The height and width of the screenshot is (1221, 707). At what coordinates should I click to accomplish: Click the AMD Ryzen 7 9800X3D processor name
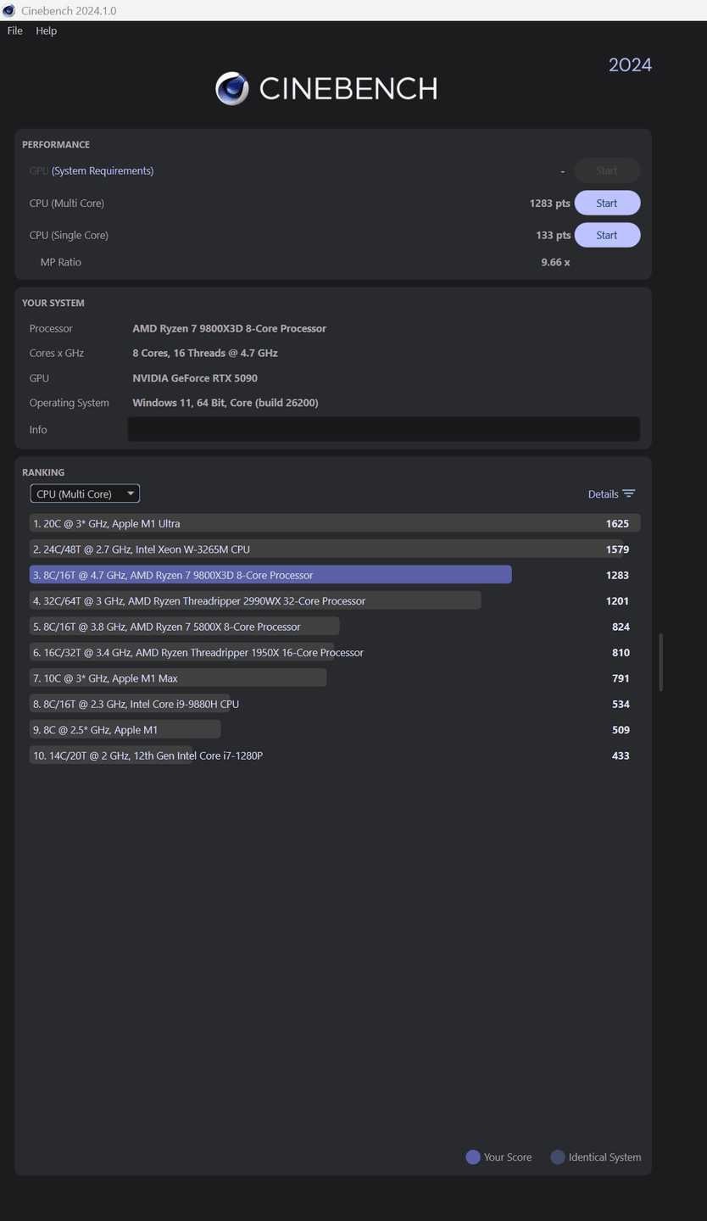(230, 328)
